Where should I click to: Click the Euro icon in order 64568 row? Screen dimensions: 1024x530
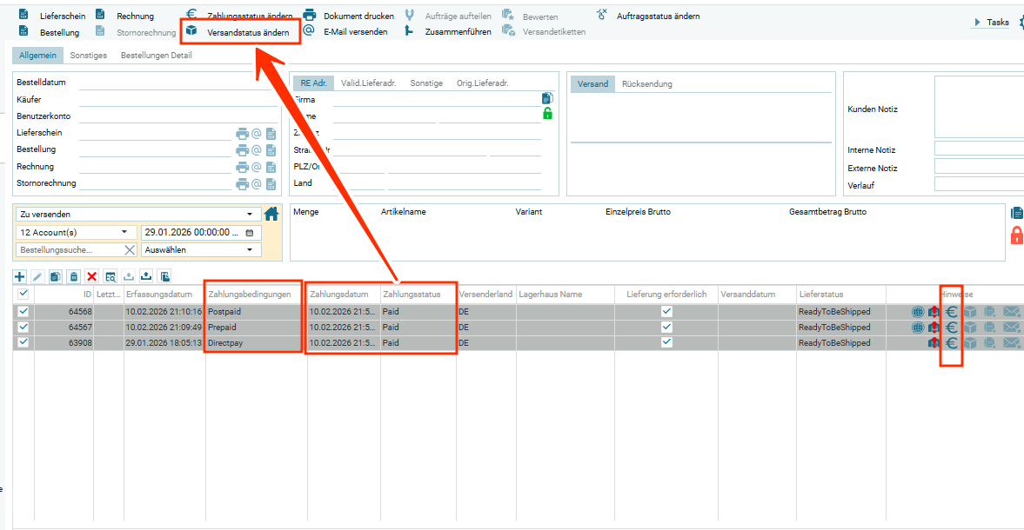pyautogui.click(x=952, y=312)
